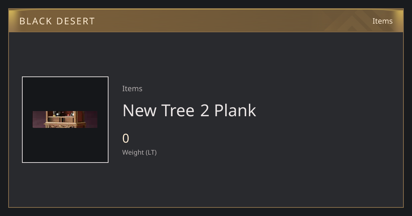Click the dark area above the thumbnail picture
Image resolution: width=412 pixels, height=216 pixels.
tap(65, 94)
